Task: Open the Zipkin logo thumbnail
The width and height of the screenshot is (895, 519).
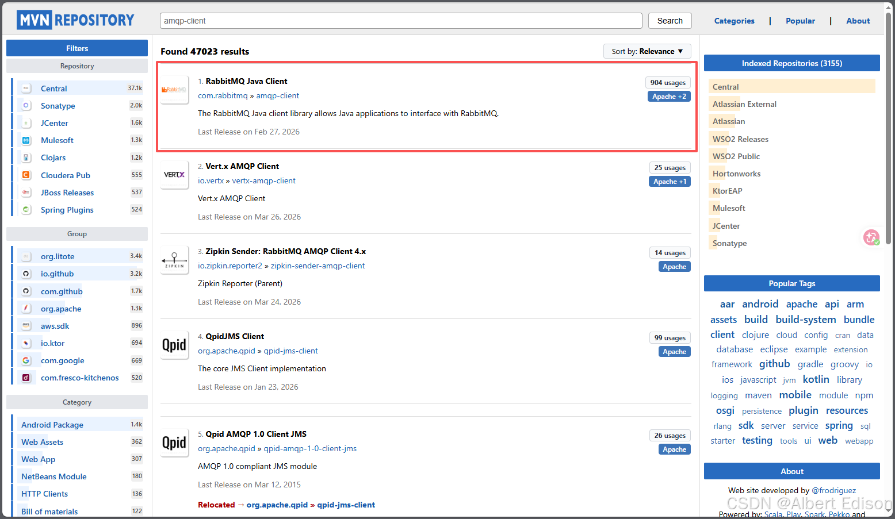Action: 174,260
